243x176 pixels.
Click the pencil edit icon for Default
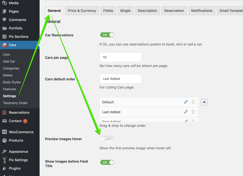pyautogui.click(x=186, y=102)
